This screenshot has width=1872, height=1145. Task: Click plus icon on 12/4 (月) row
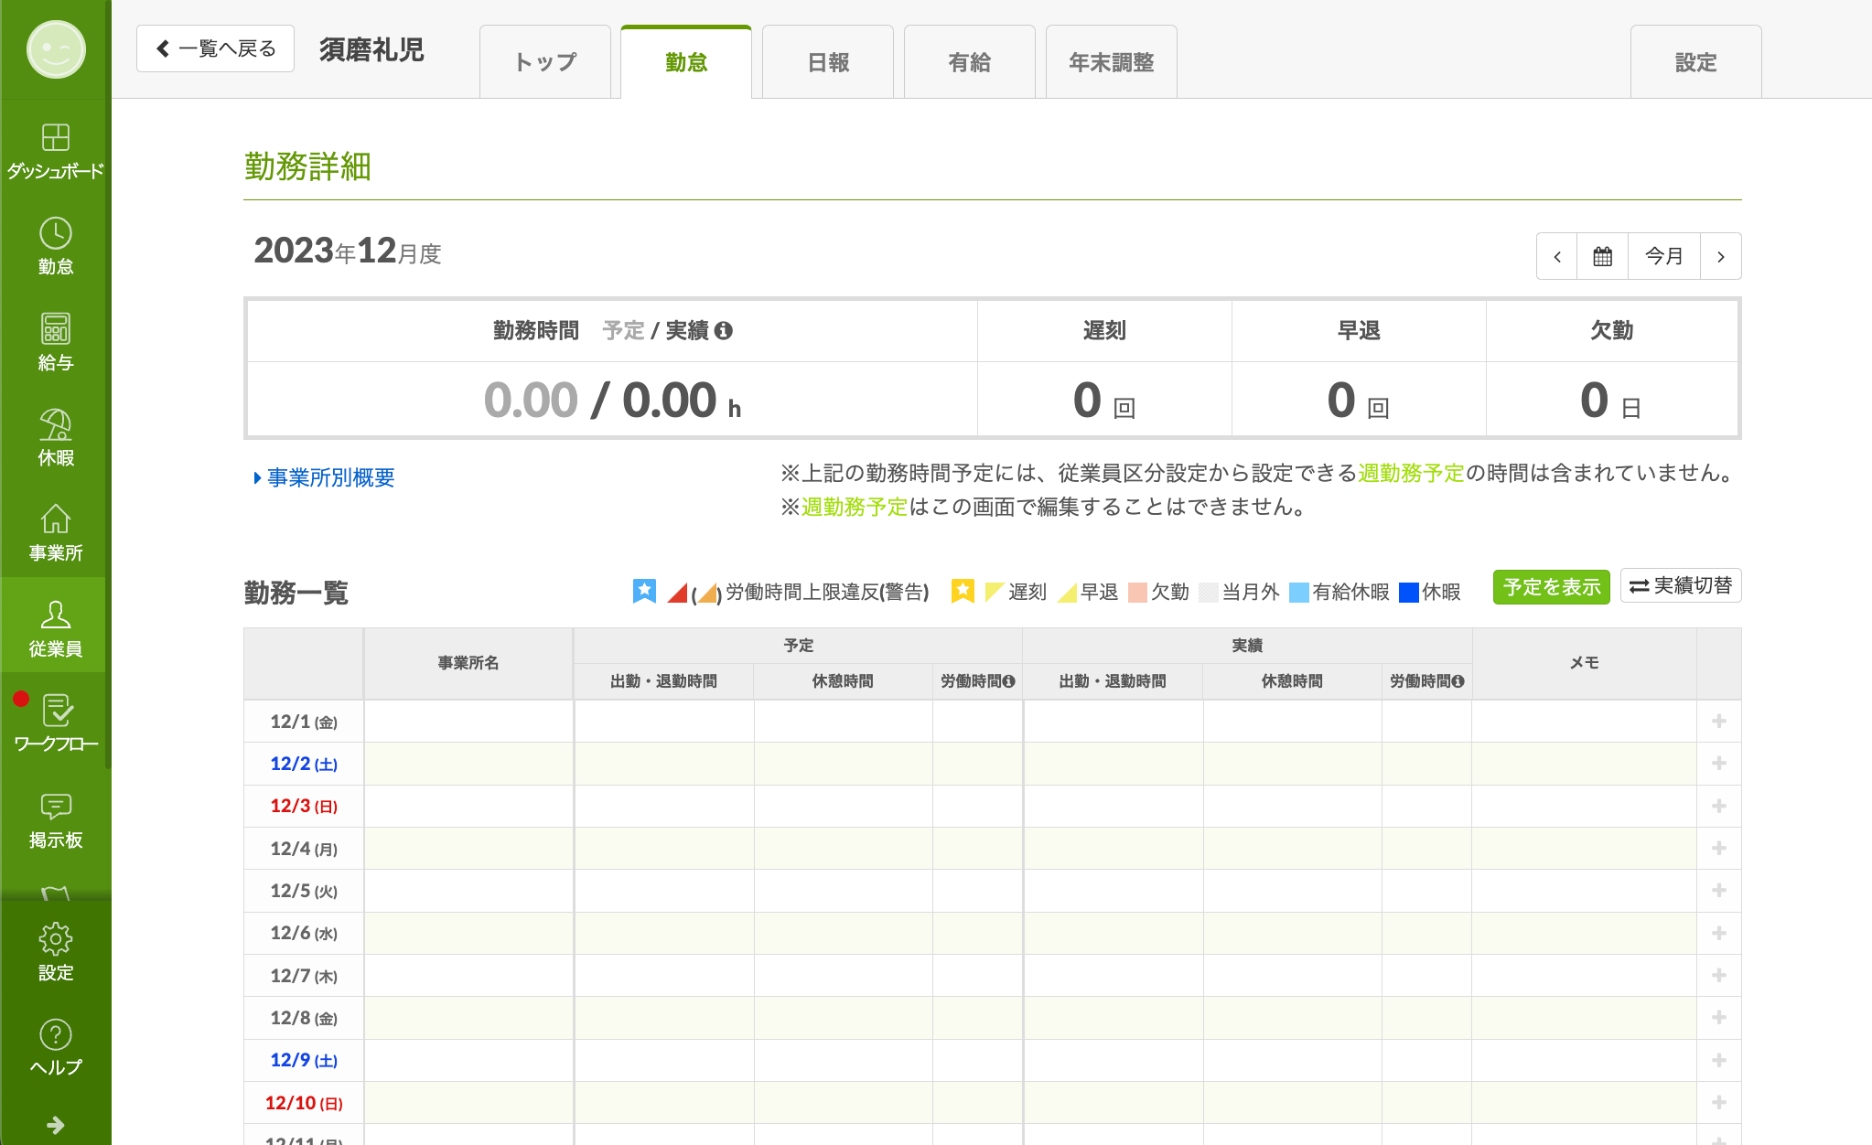pyautogui.click(x=1718, y=849)
